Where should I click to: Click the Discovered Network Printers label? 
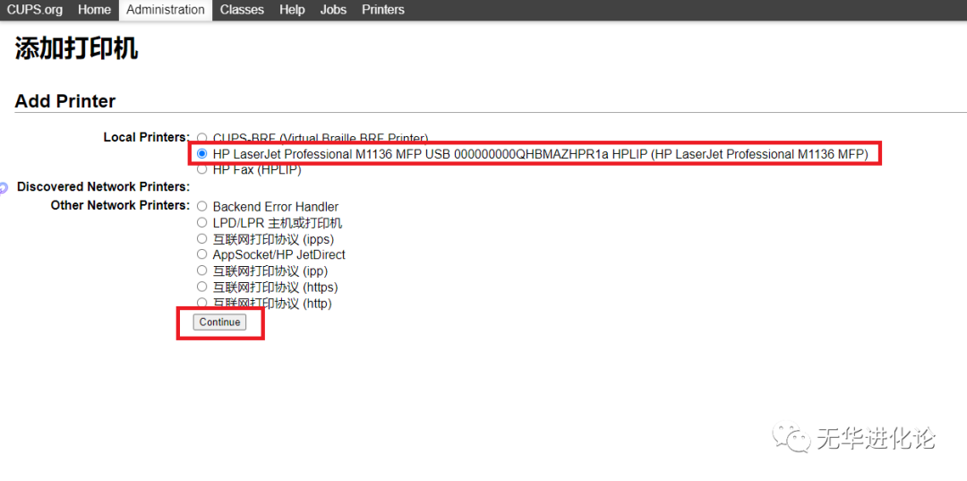(103, 186)
